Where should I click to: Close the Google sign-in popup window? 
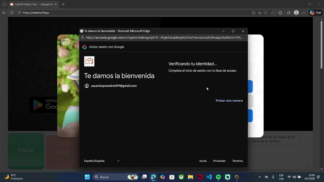(243, 31)
